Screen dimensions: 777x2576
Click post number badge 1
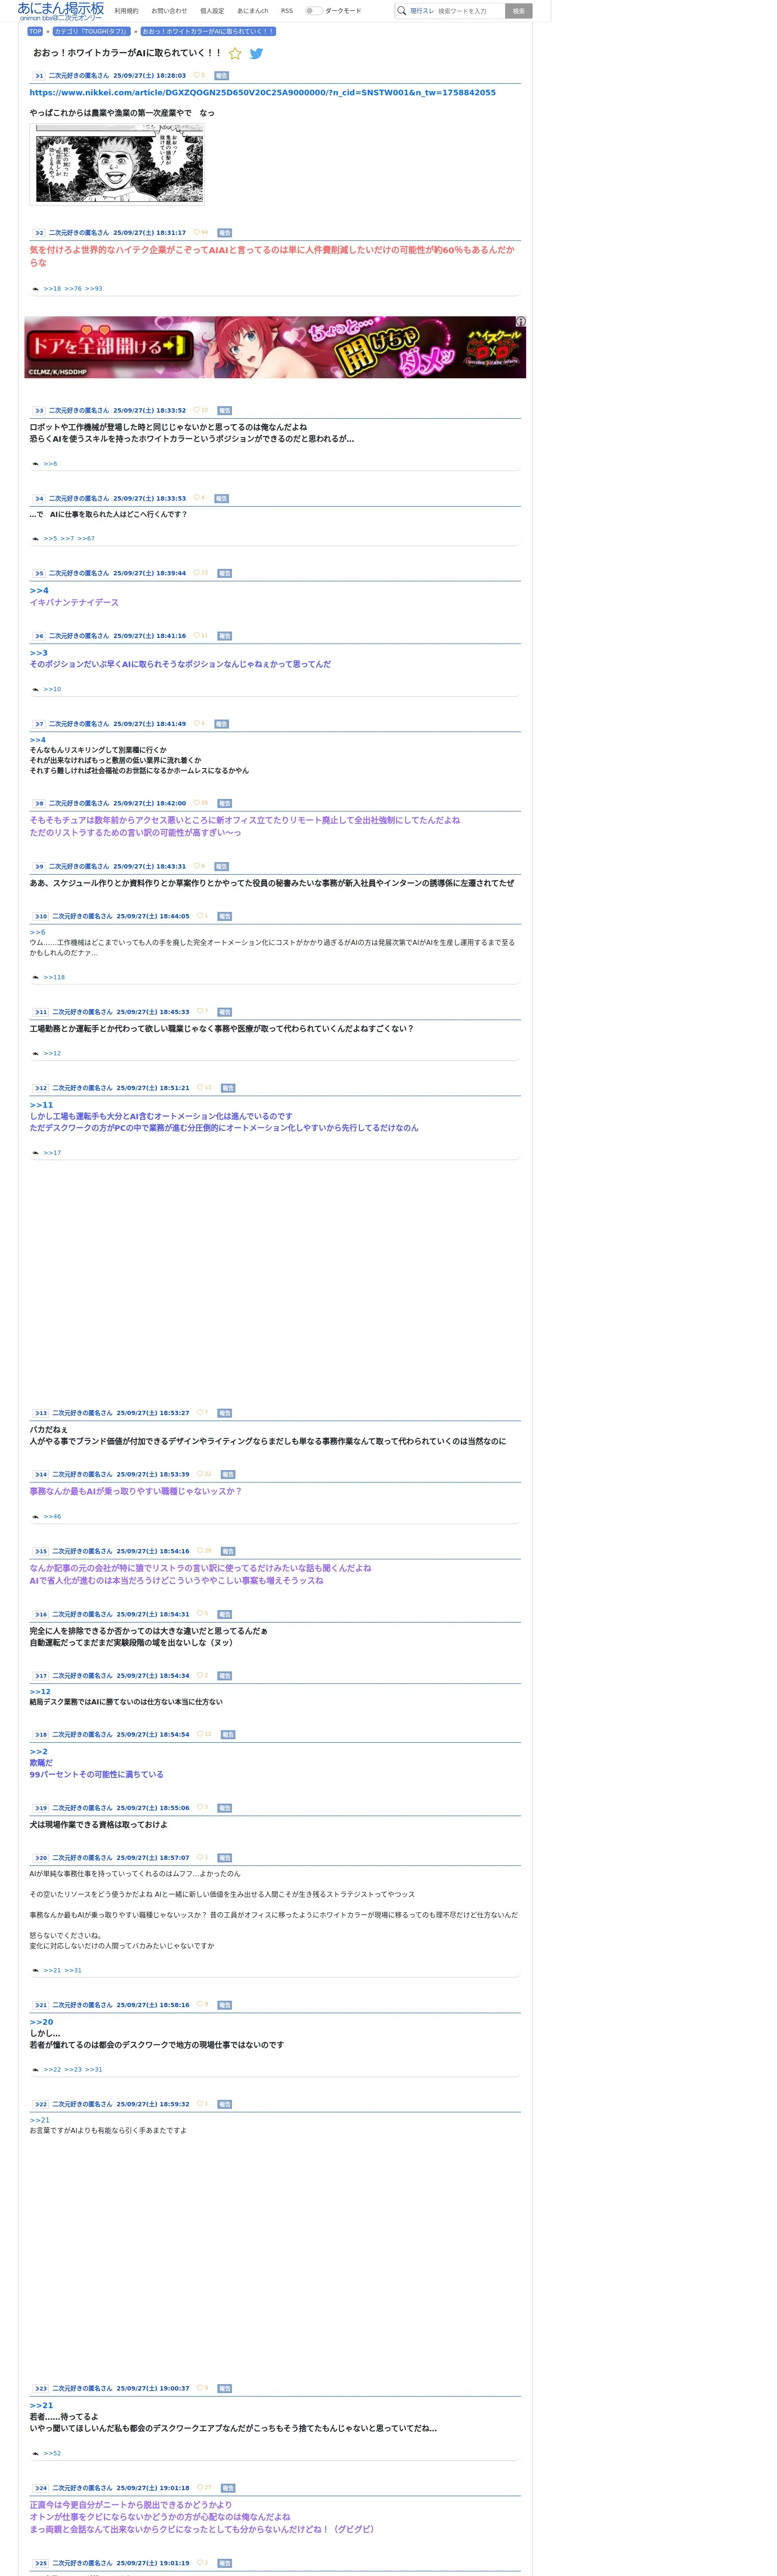tap(38, 76)
